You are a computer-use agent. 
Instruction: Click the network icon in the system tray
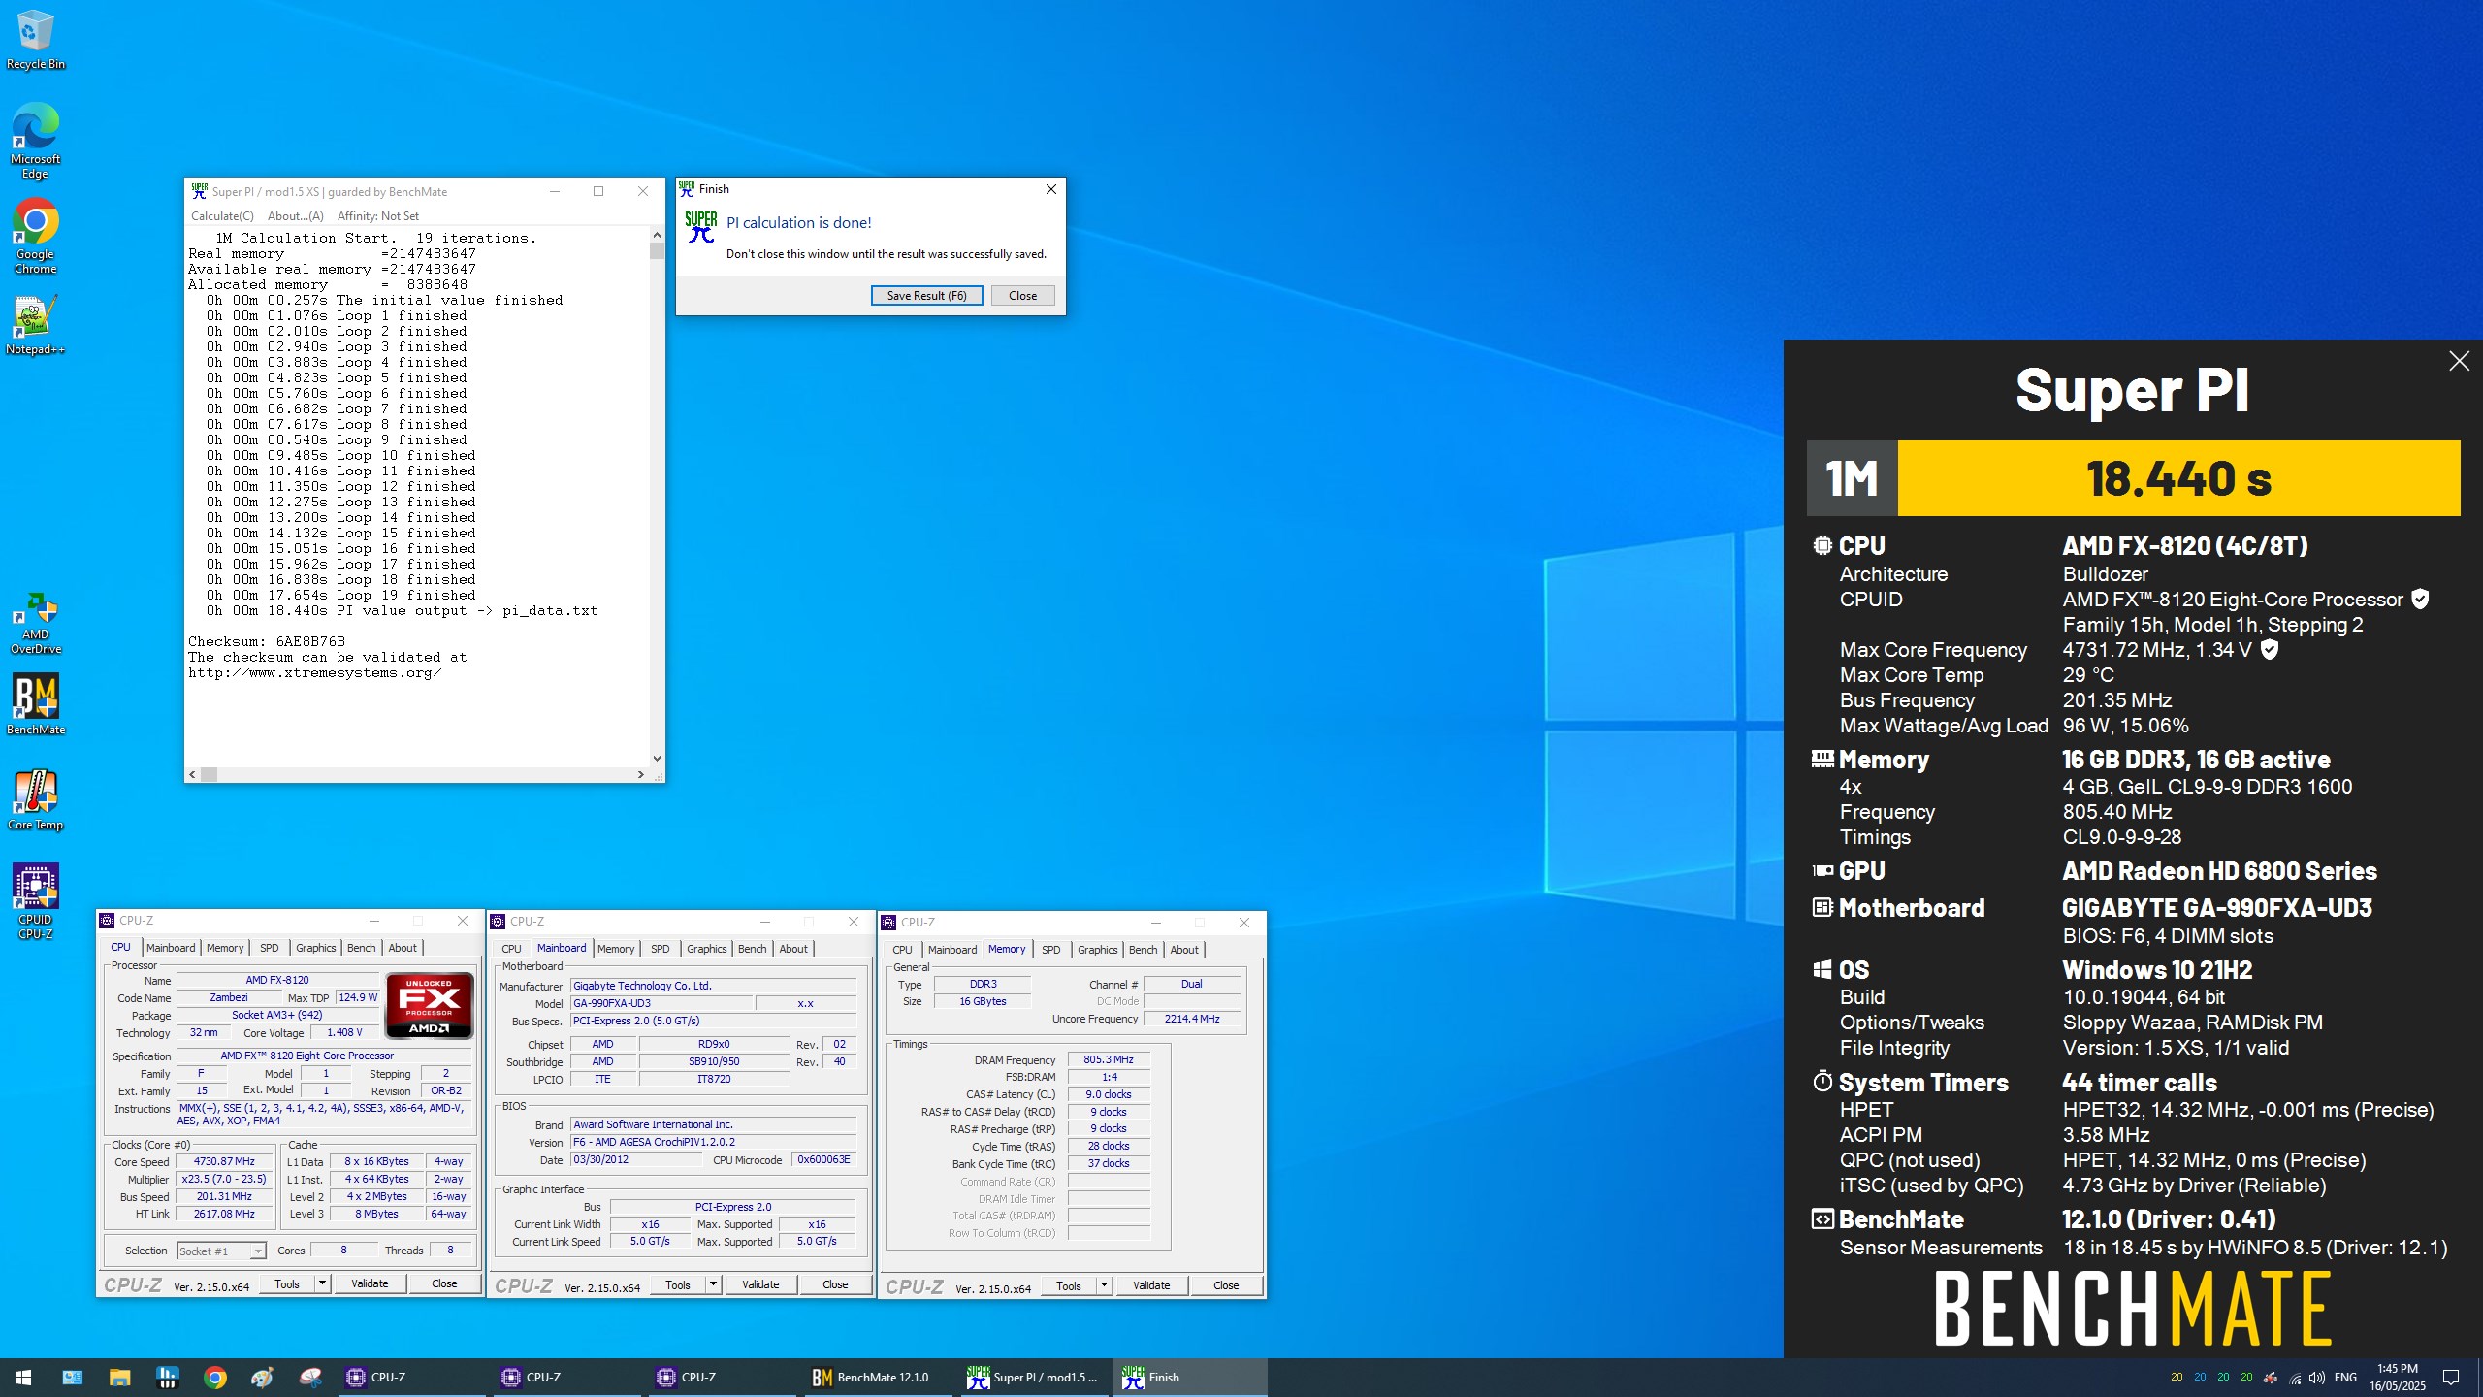pos(2295,1378)
